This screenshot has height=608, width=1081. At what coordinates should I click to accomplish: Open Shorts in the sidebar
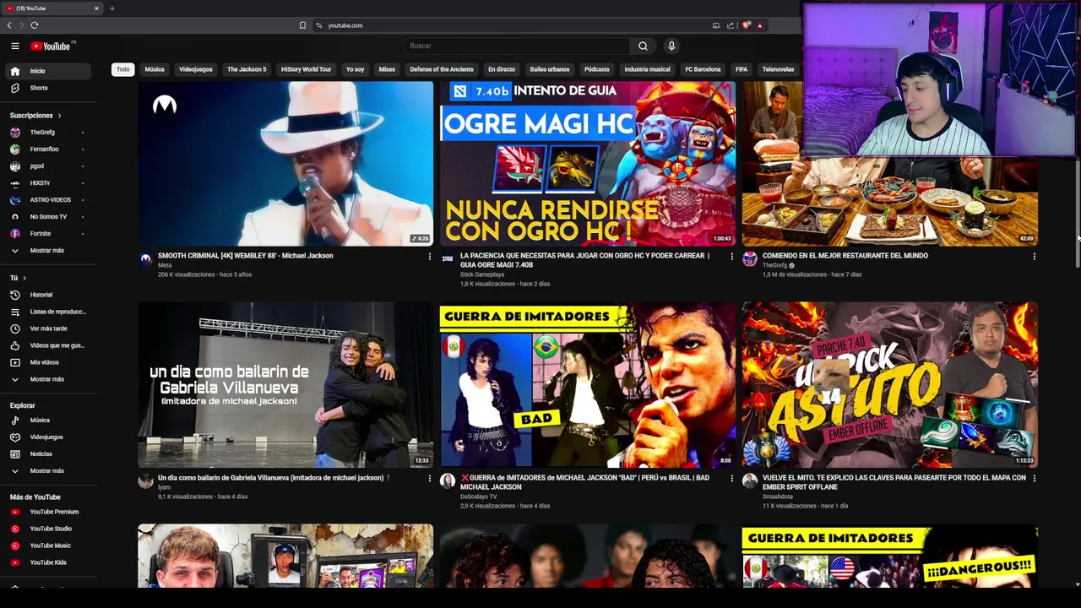click(x=49, y=88)
